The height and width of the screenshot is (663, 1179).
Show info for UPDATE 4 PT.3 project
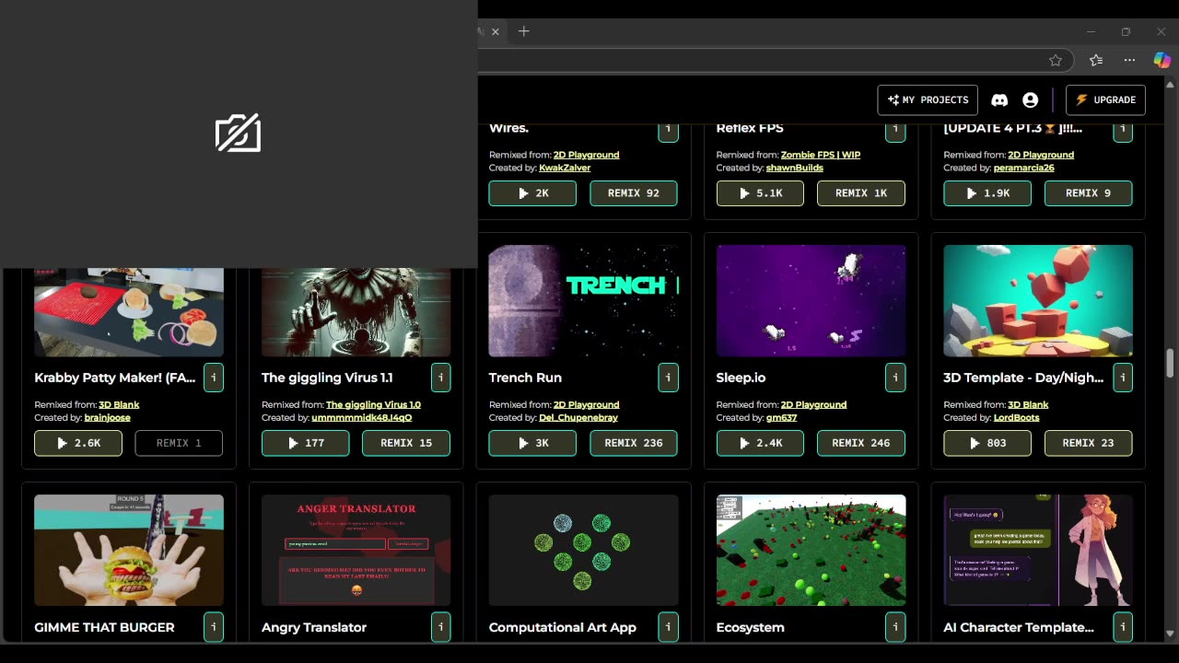(1123, 132)
